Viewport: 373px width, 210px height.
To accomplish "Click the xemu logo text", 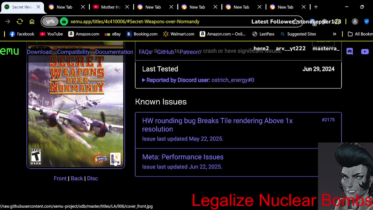I will (x=9, y=51).
